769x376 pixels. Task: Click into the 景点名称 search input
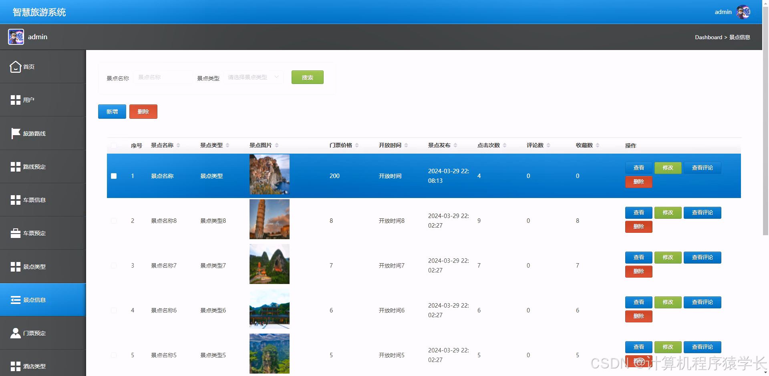(163, 77)
